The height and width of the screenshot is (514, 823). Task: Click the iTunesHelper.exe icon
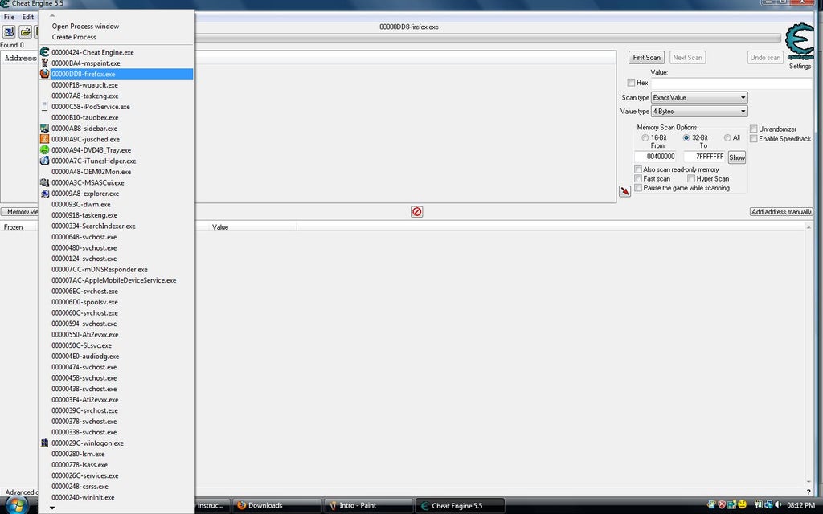click(x=45, y=161)
